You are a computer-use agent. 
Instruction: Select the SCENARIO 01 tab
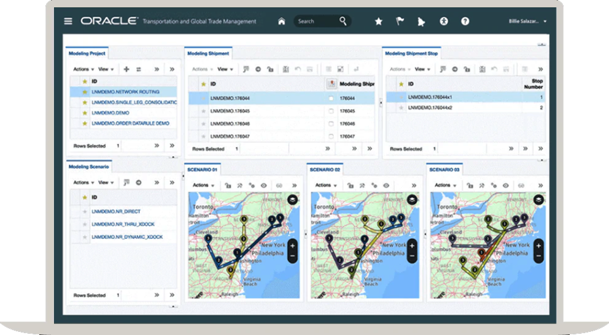(x=202, y=170)
